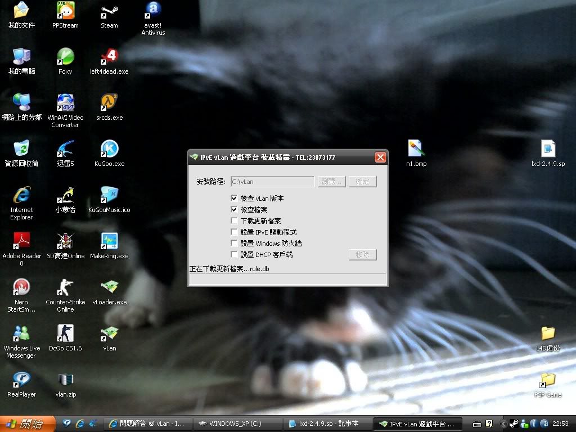The height and width of the screenshot is (432, 576).
Task: Enable the 下載更新檔案 checkbox
Action: pos(235,221)
